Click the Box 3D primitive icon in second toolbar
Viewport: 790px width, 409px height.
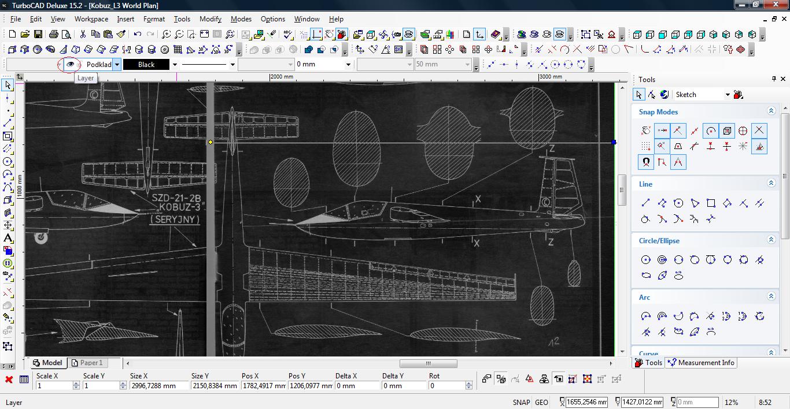12,50
